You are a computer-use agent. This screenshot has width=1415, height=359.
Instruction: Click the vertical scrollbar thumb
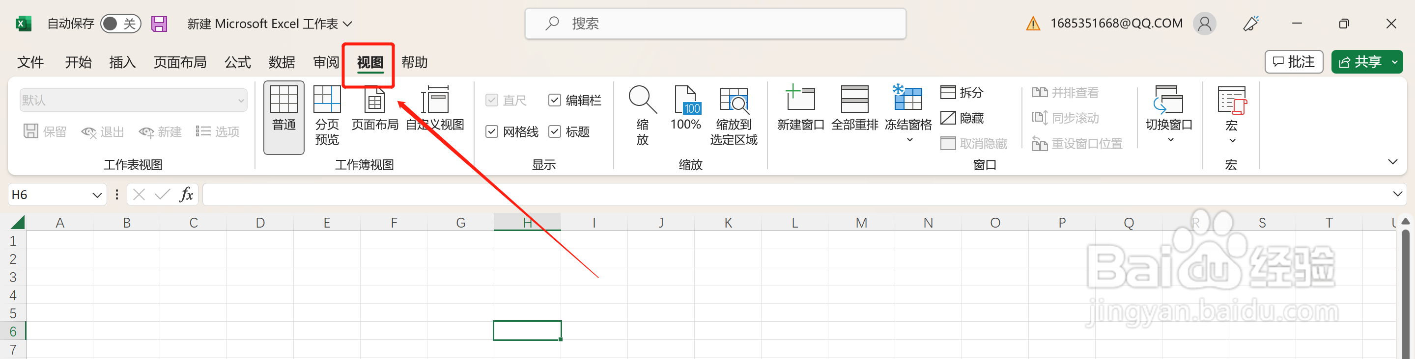pyautogui.click(x=1405, y=293)
